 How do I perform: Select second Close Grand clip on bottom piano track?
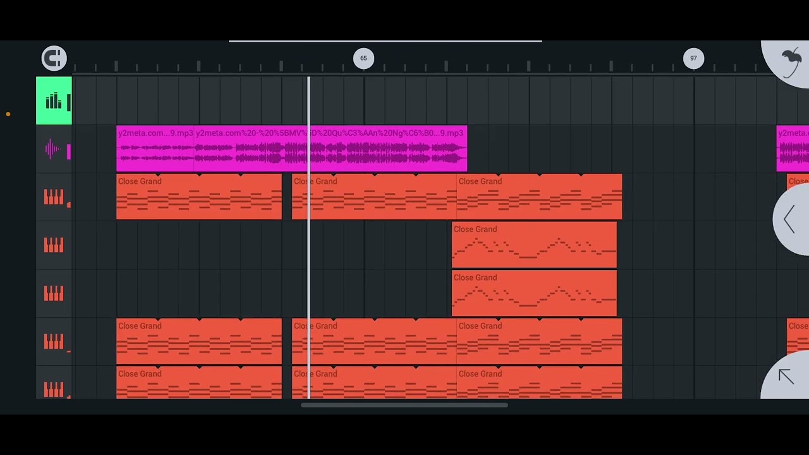coord(374,383)
